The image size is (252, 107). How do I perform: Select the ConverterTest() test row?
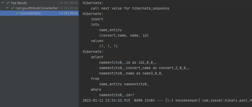(39, 13)
